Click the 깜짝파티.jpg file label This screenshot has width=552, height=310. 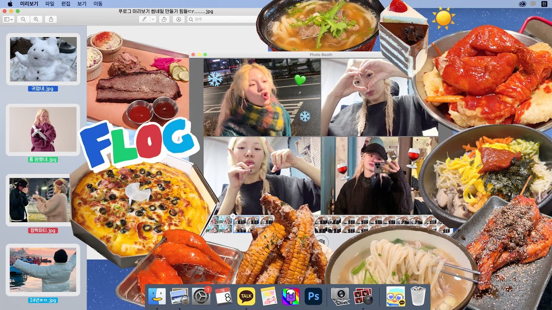(x=43, y=230)
